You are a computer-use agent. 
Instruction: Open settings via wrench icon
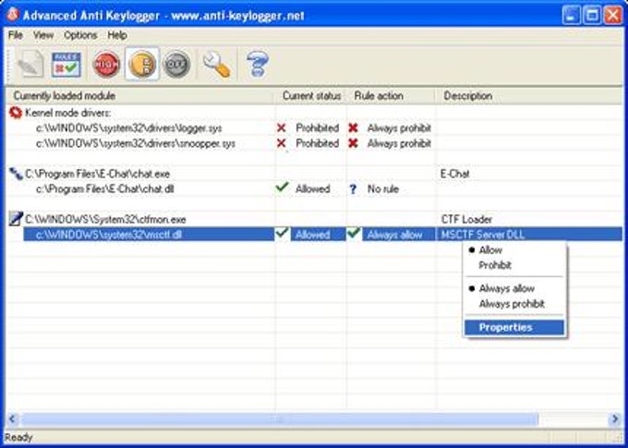click(x=216, y=64)
